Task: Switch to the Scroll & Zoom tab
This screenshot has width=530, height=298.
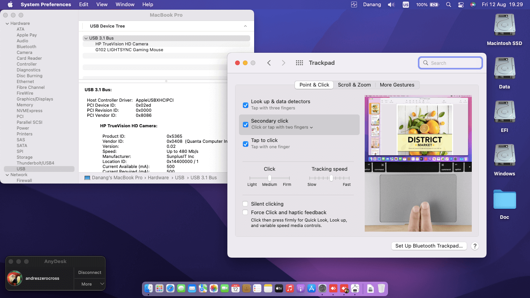Action: (354, 85)
